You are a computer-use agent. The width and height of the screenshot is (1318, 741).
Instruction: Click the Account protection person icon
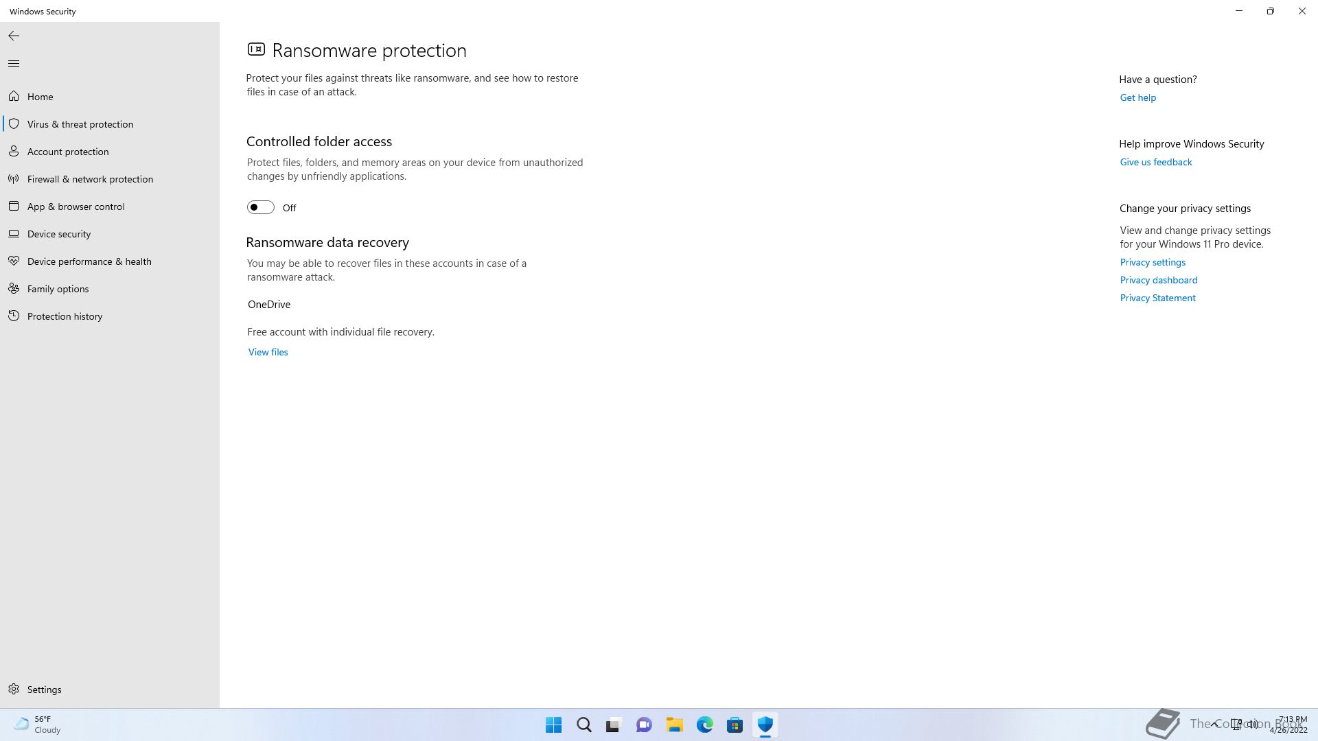tap(14, 152)
